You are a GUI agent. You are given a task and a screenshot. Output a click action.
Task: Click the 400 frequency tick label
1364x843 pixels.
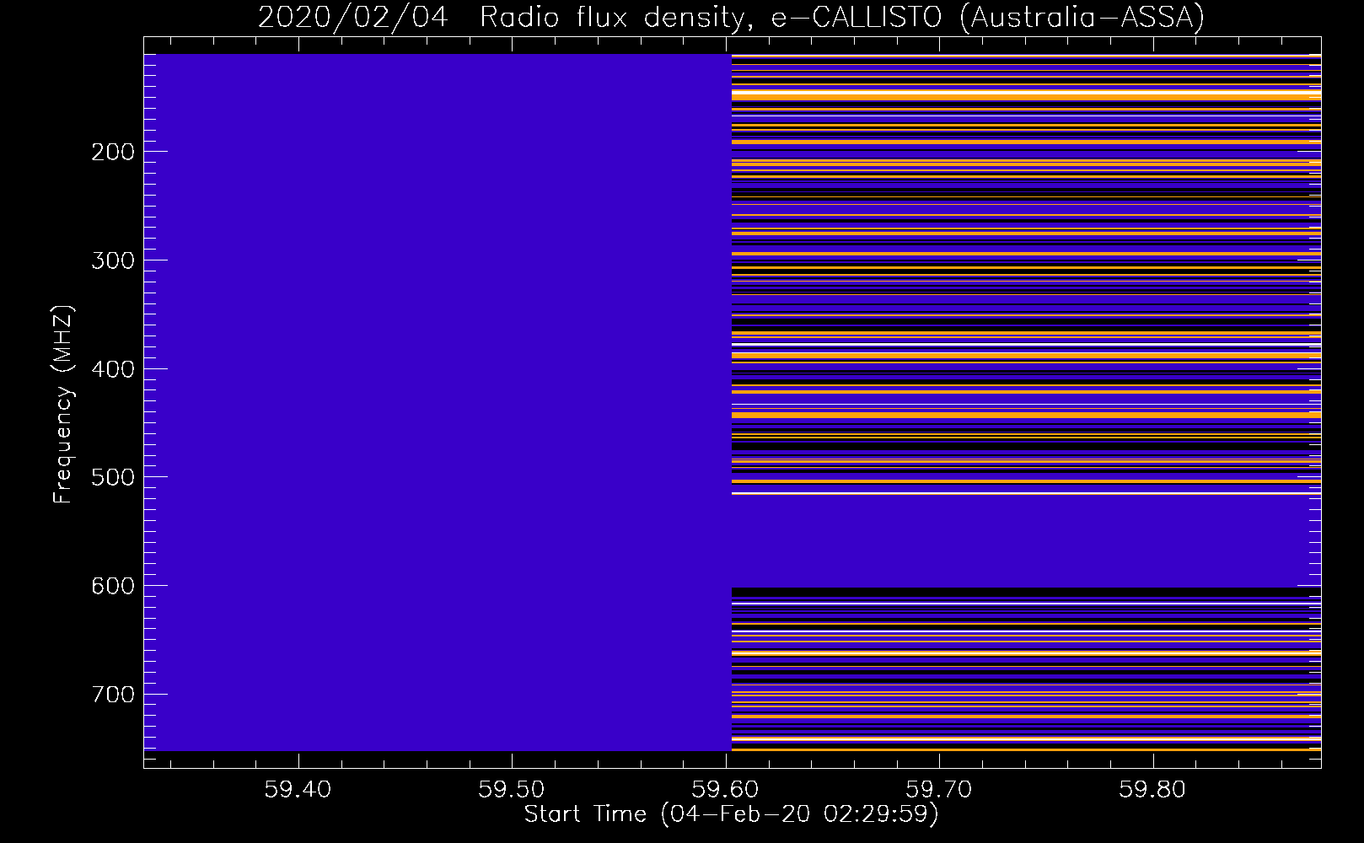coord(113,369)
